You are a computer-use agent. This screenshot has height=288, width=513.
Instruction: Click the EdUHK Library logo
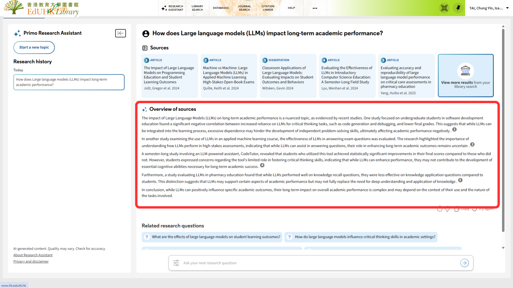[x=41, y=8]
